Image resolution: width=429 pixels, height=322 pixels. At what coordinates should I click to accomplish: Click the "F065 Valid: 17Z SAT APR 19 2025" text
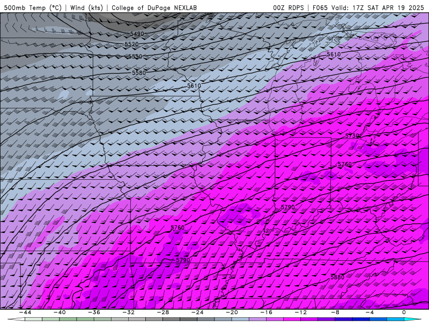point(369,8)
